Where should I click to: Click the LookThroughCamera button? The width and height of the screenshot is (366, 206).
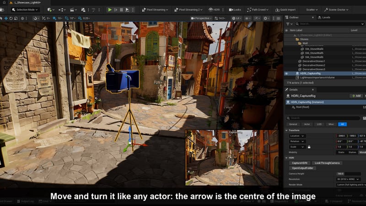coord(327,163)
